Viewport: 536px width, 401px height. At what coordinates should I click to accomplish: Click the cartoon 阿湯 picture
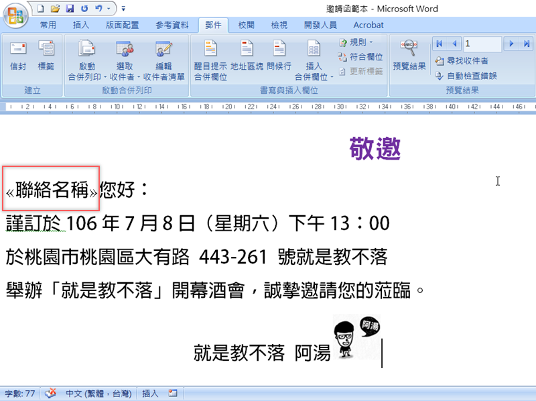pyautogui.click(x=357, y=337)
